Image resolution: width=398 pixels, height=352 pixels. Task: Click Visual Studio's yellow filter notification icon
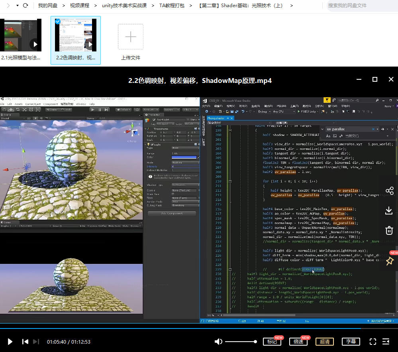click(327, 100)
